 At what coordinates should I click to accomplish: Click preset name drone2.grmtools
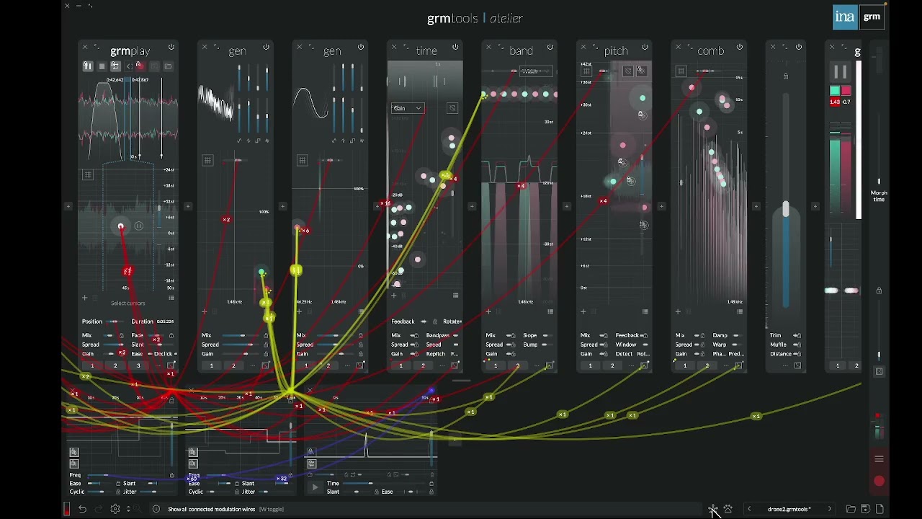pyautogui.click(x=789, y=509)
